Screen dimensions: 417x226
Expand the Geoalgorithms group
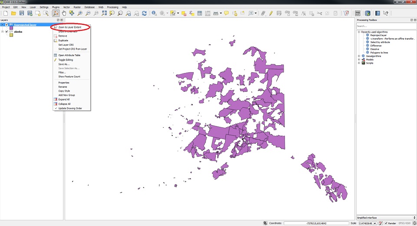coord(359,56)
